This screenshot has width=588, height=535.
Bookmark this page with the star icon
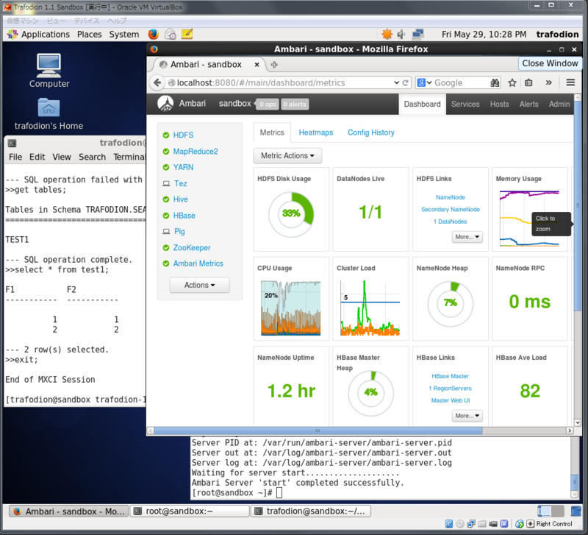pos(512,82)
